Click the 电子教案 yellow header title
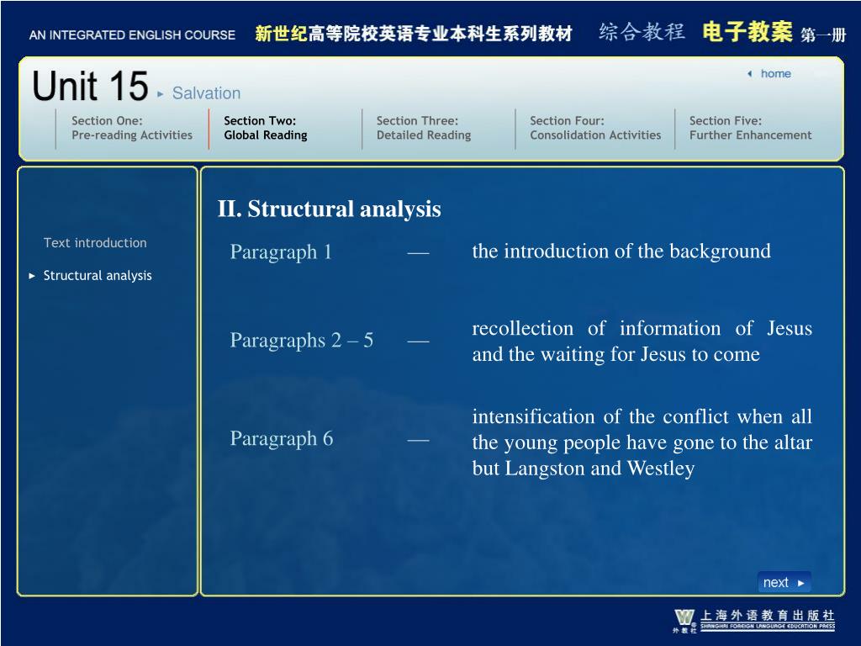 [x=747, y=32]
